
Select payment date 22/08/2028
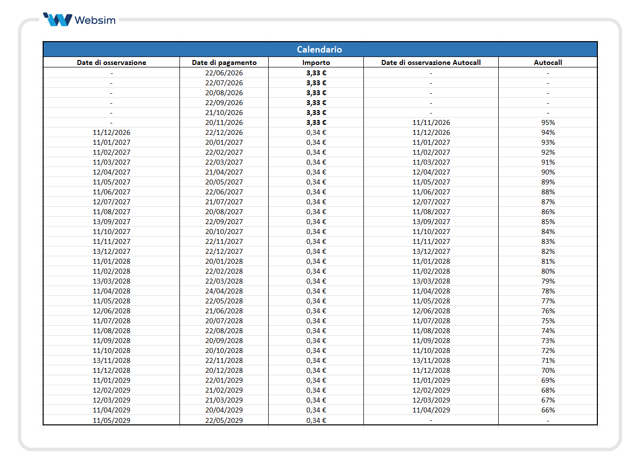click(224, 331)
